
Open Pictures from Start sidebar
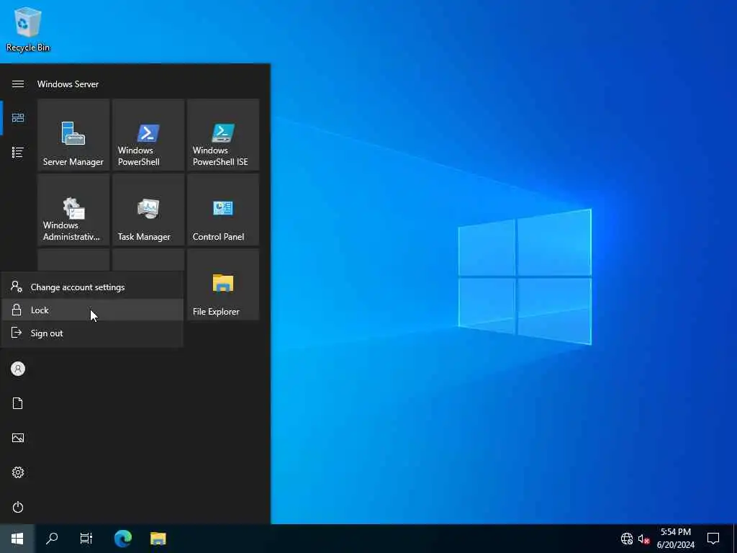coord(18,438)
